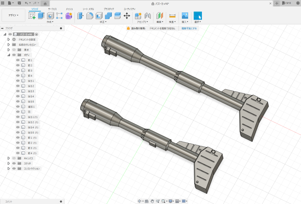The width and height of the screenshot is (301, 204).
Task: Click the 編集可能にする link
Action: coord(189,28)
